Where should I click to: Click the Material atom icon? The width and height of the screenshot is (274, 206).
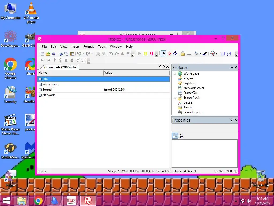click(212, 53)
